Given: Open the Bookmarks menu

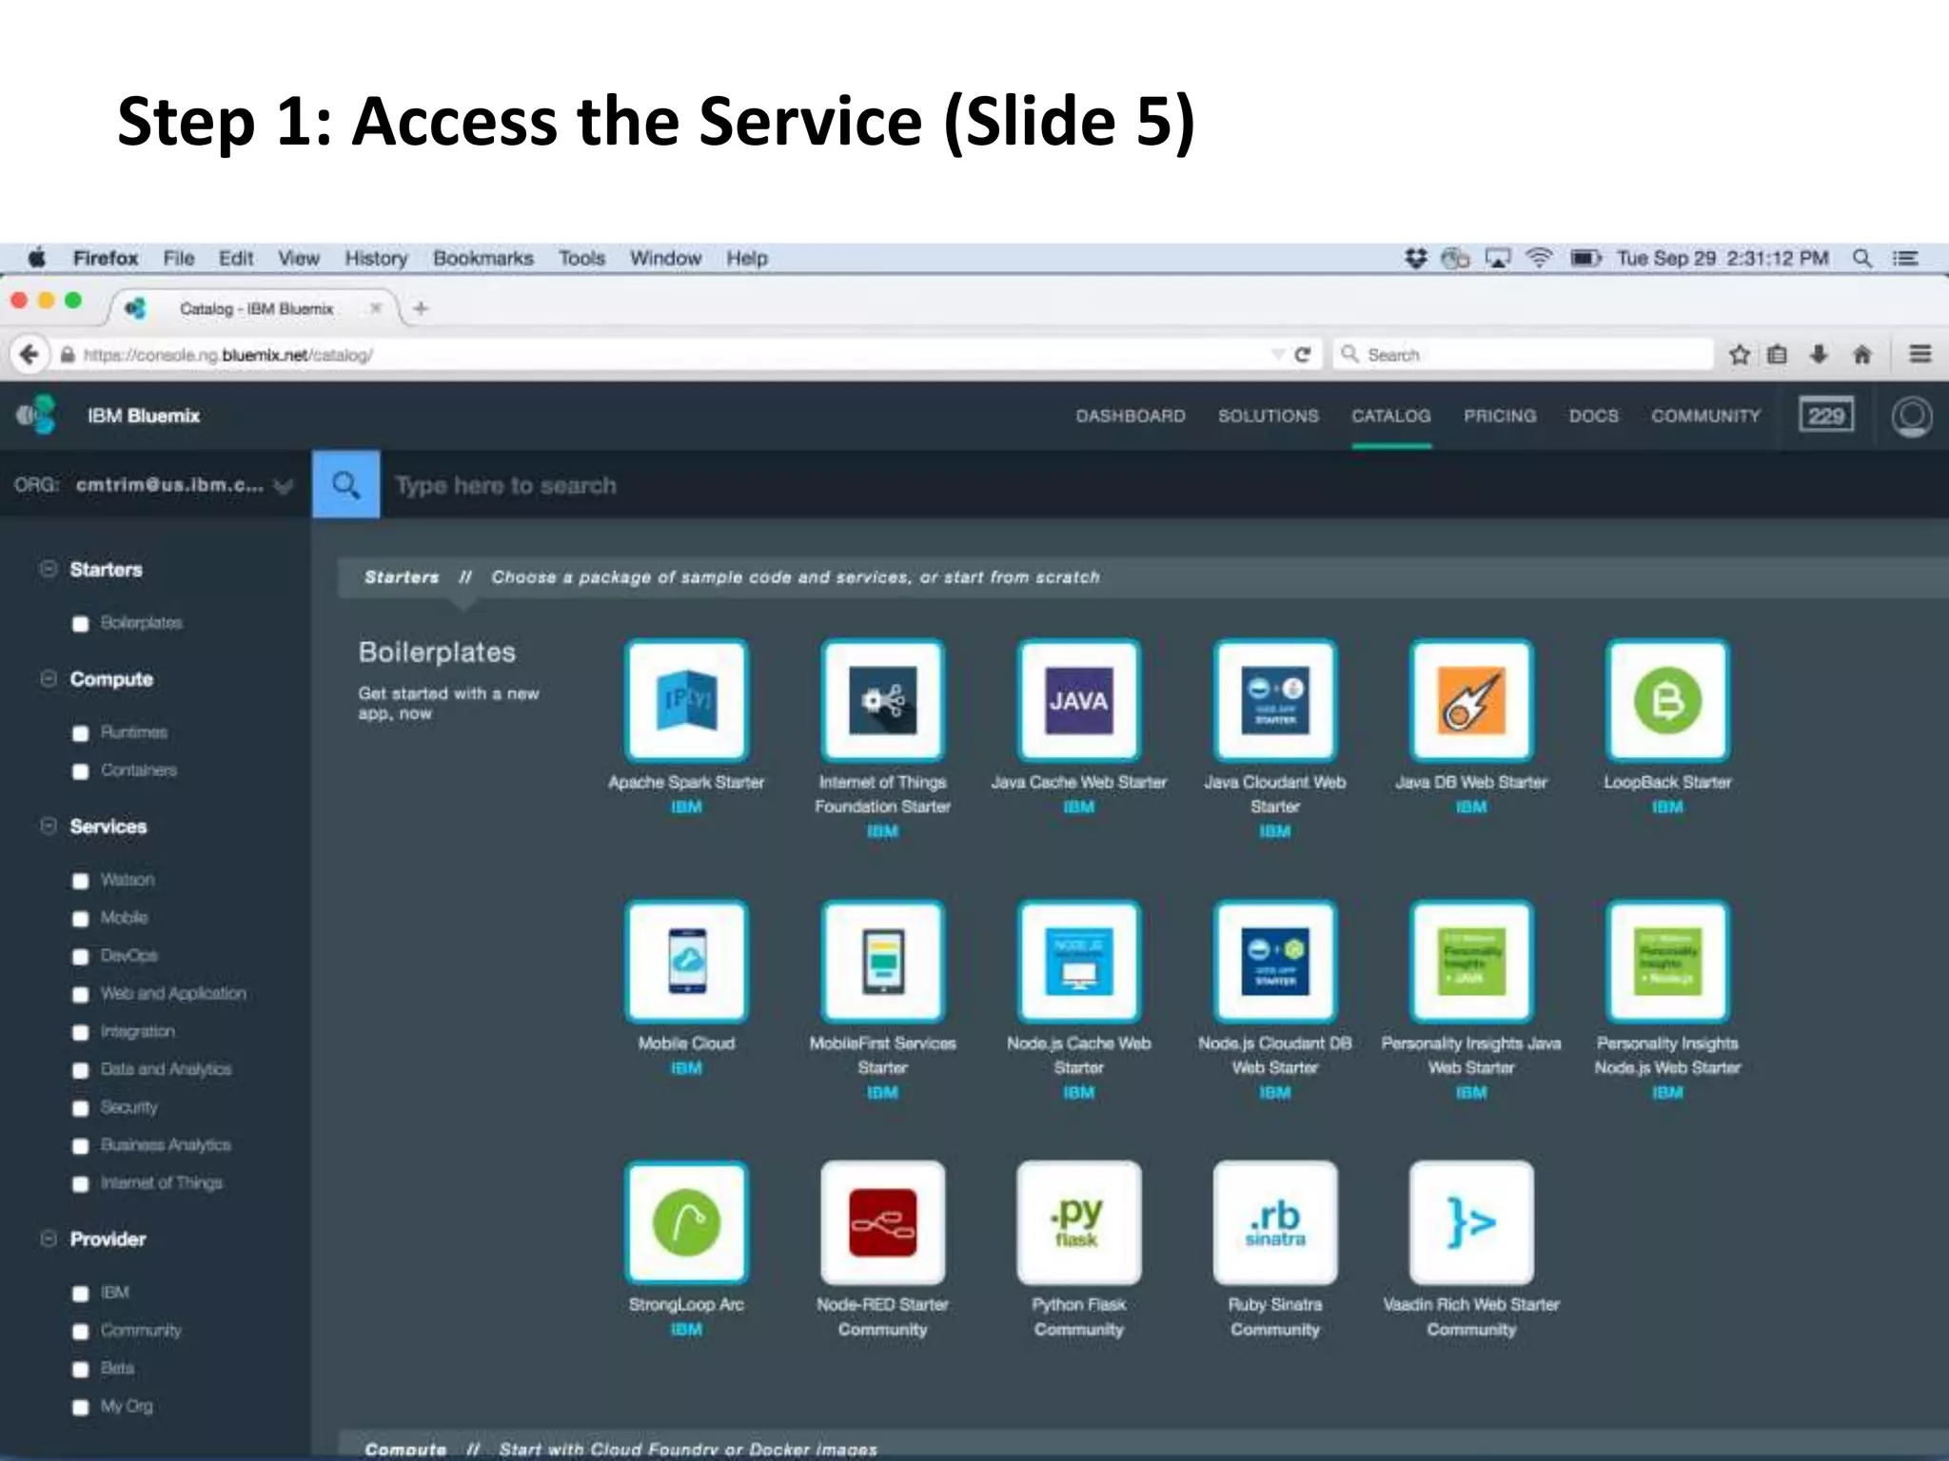Looking at the screenshot, I should 483,258.
